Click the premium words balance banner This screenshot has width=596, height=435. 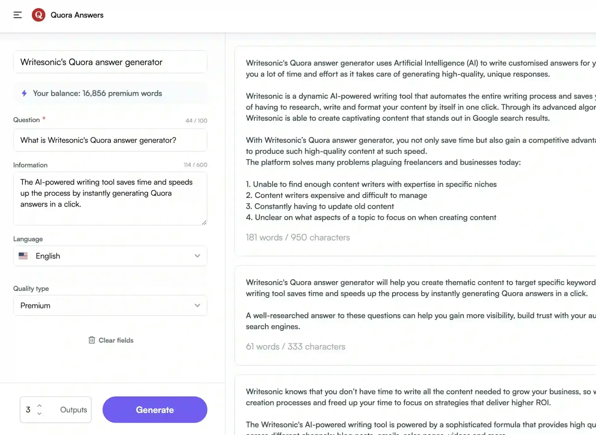point(110,93)
